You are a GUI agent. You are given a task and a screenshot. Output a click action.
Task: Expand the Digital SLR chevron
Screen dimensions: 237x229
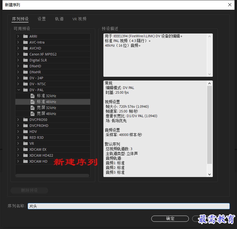[18, 60]
